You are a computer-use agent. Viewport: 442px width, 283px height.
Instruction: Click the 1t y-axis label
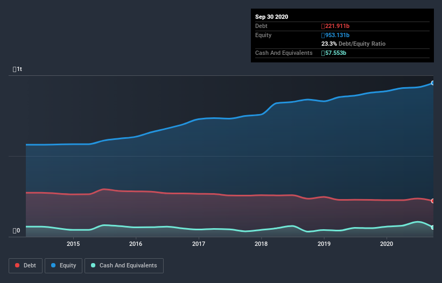point(17,69)
